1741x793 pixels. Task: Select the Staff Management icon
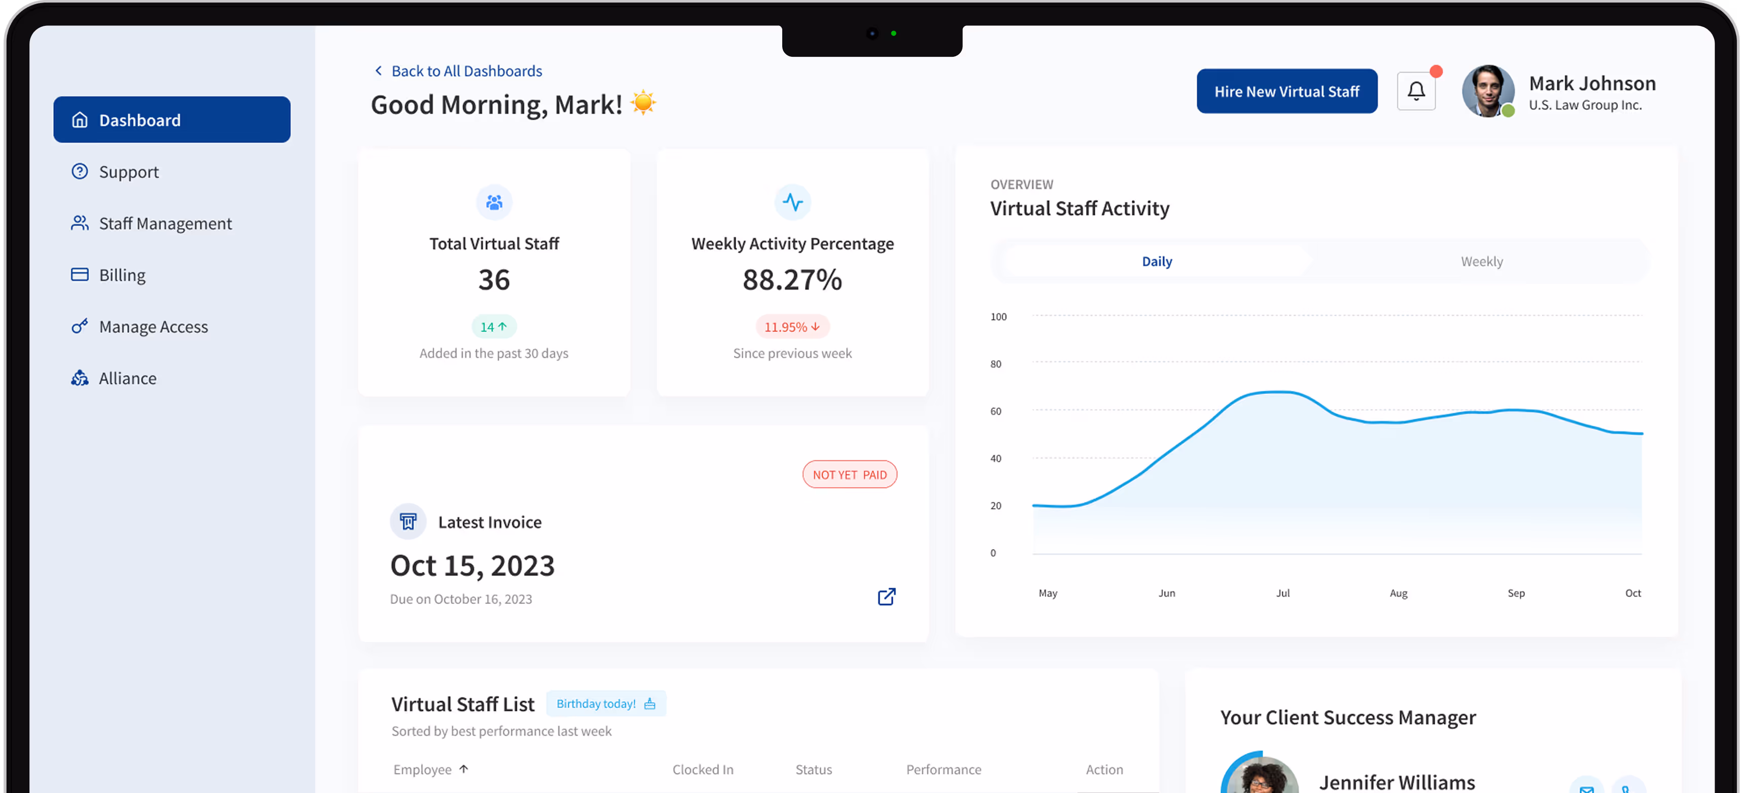(80, 223)
